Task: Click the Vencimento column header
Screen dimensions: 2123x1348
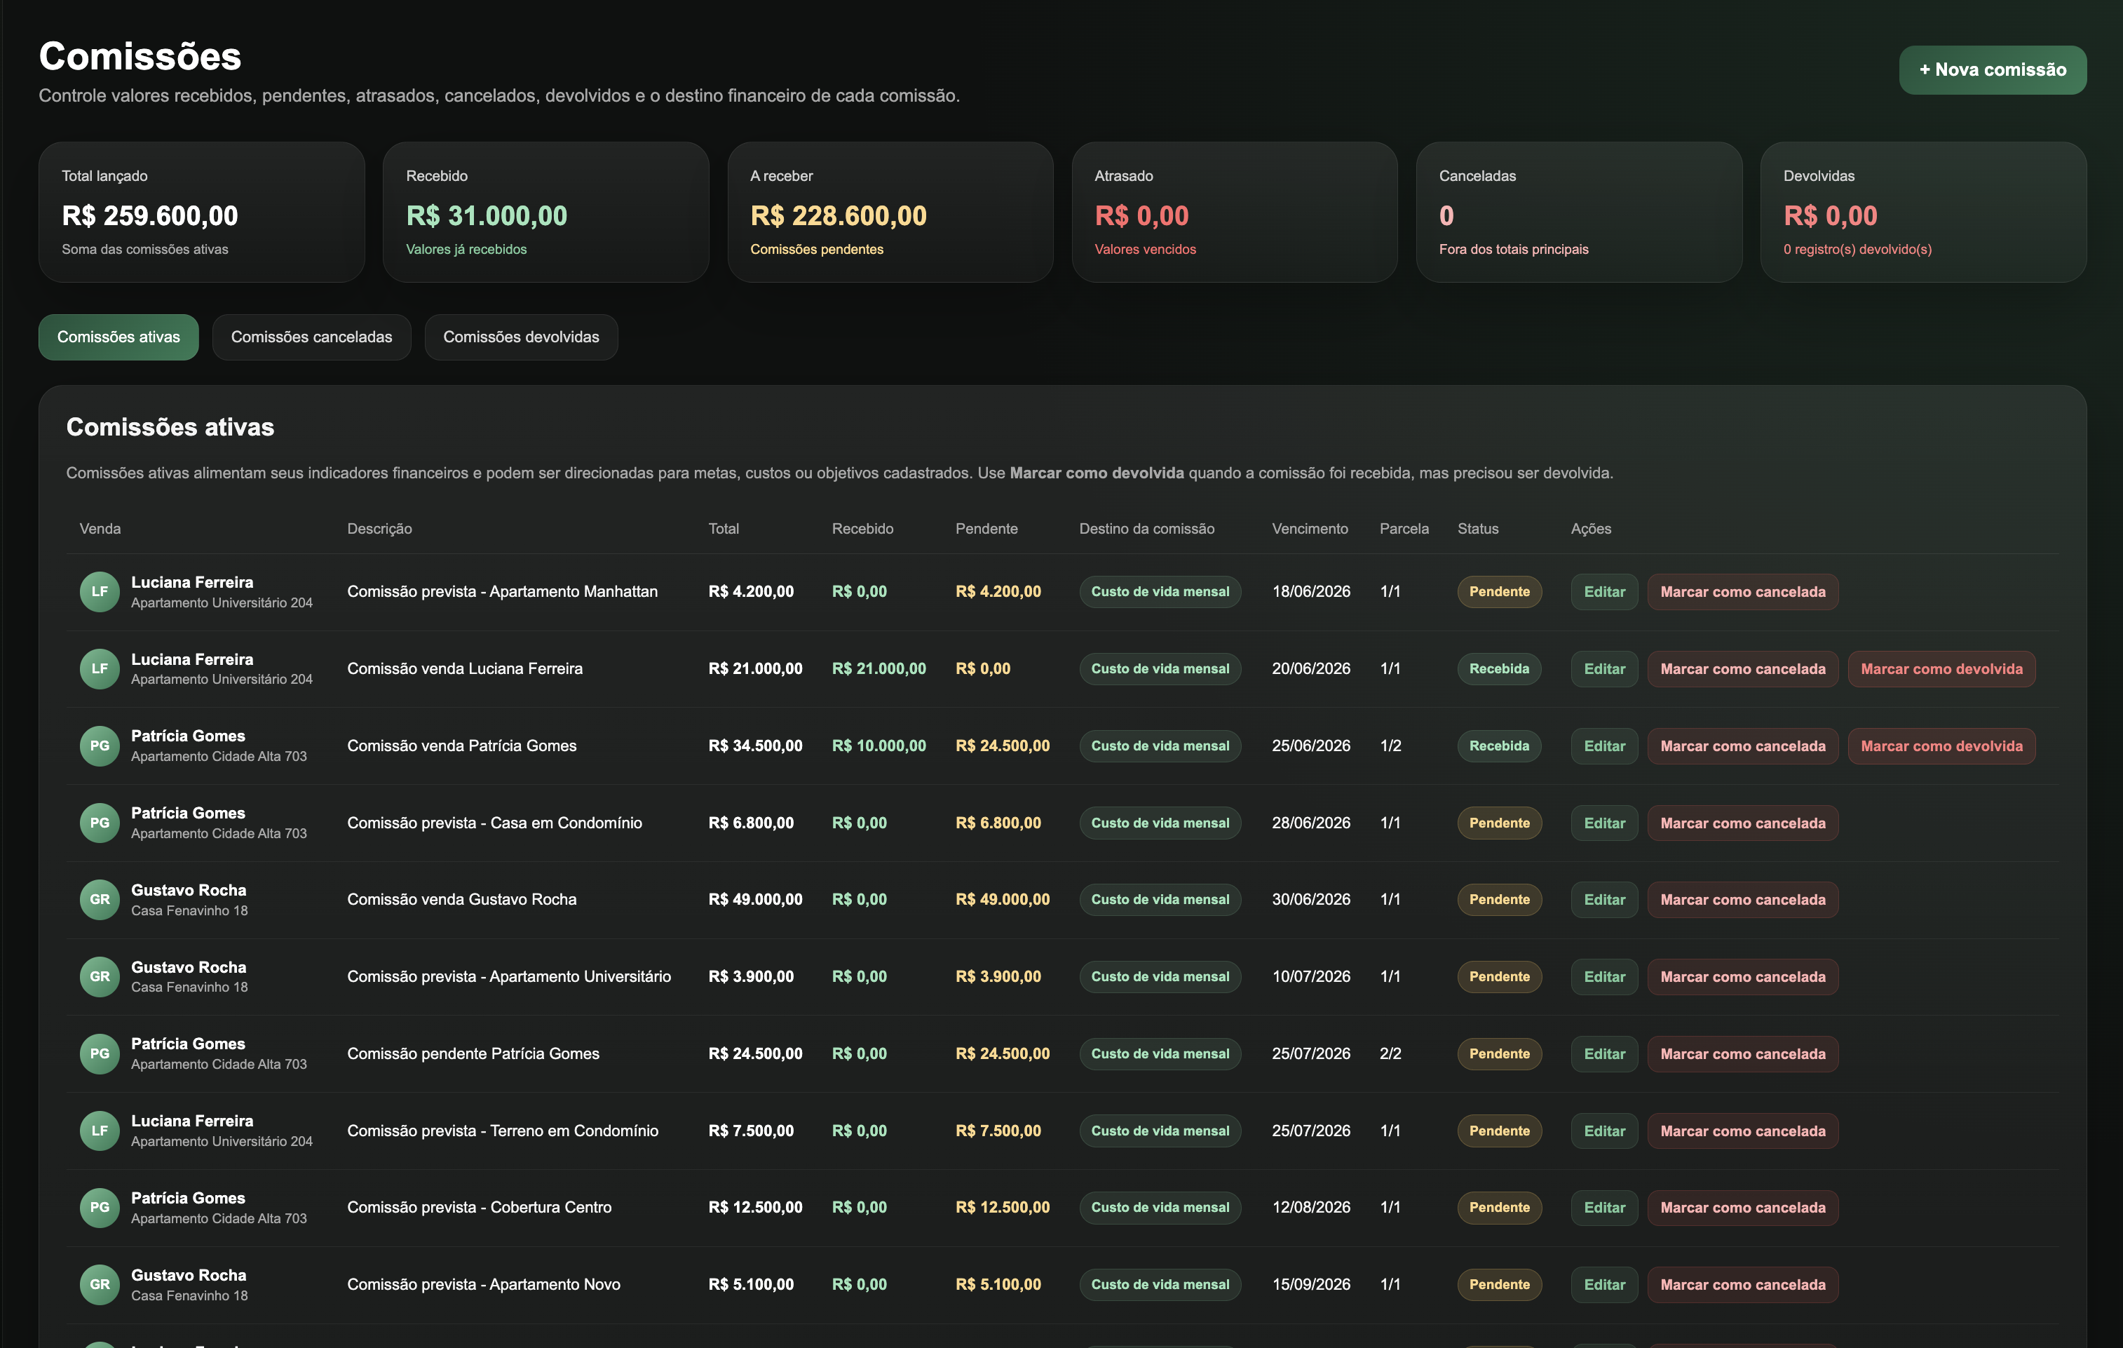Action: (1309, 528)
